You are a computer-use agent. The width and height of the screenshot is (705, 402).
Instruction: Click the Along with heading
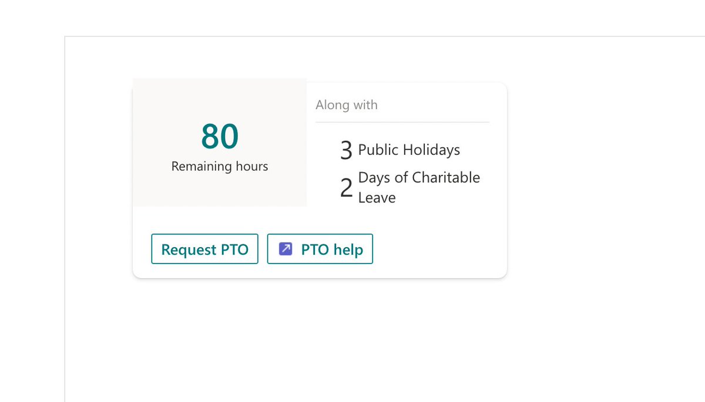(x=347, y=105)
